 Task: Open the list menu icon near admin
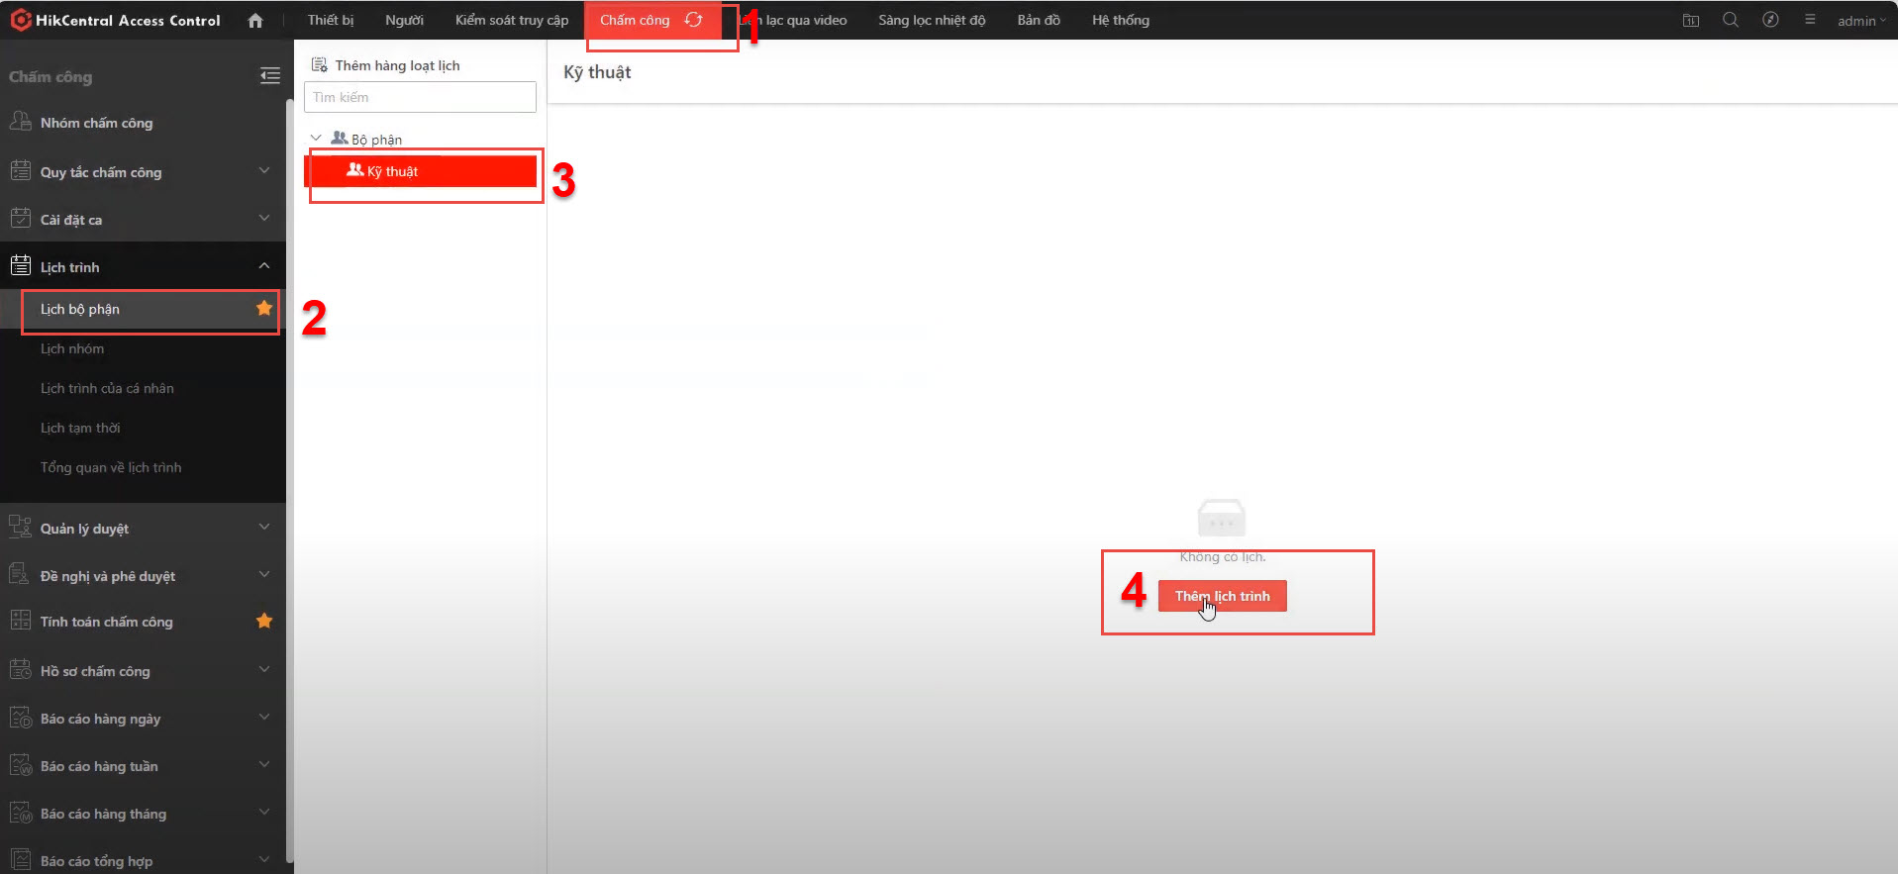1810,20
